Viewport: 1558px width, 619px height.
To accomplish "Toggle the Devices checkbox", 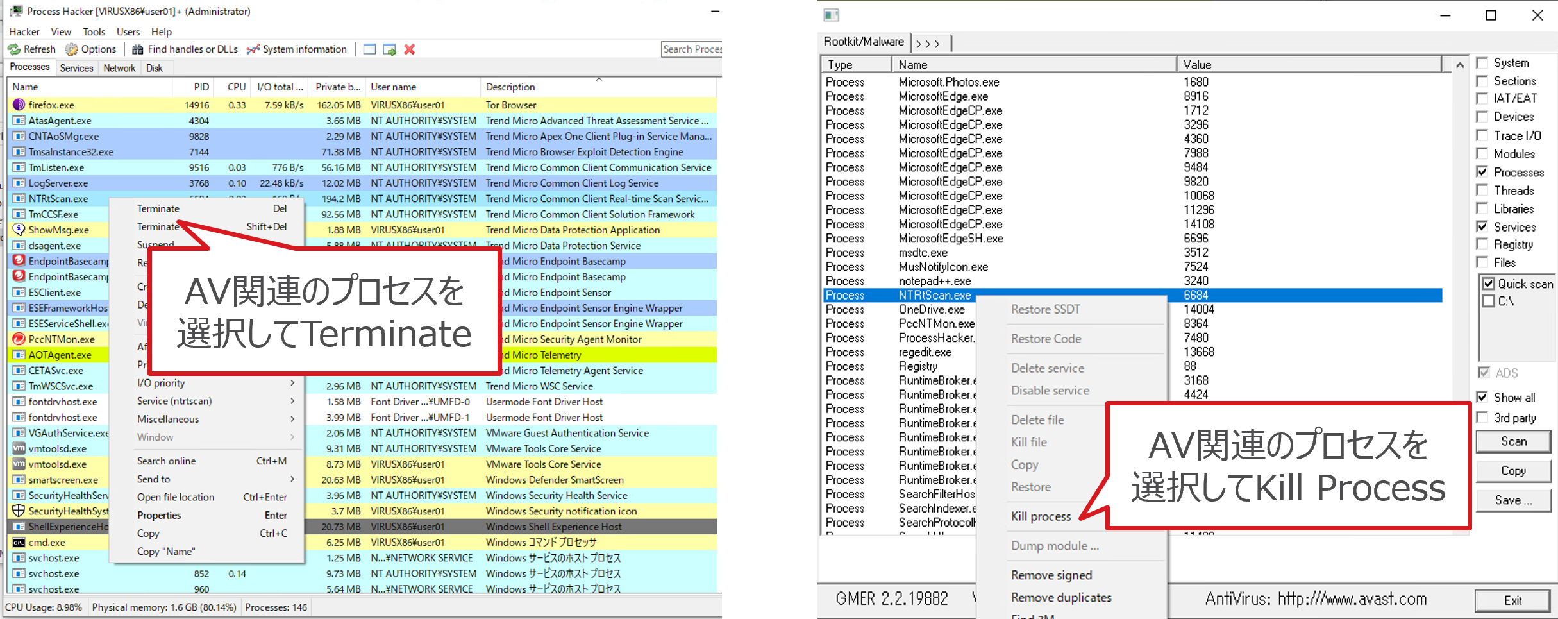I will [1482, 117].
